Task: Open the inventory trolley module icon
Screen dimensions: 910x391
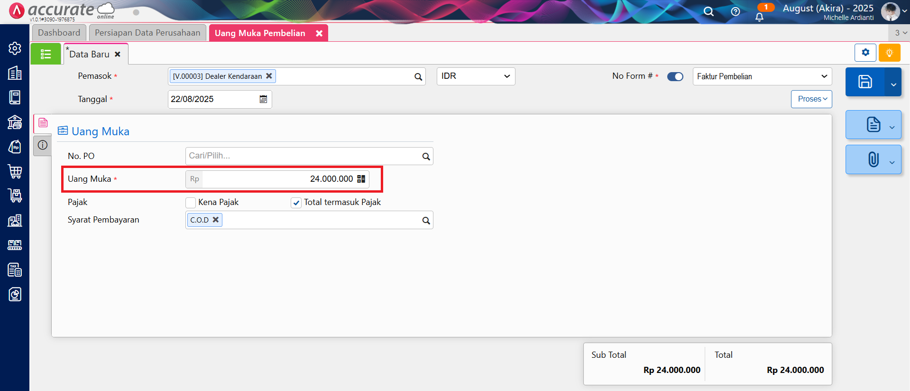Action: (15, 195)
